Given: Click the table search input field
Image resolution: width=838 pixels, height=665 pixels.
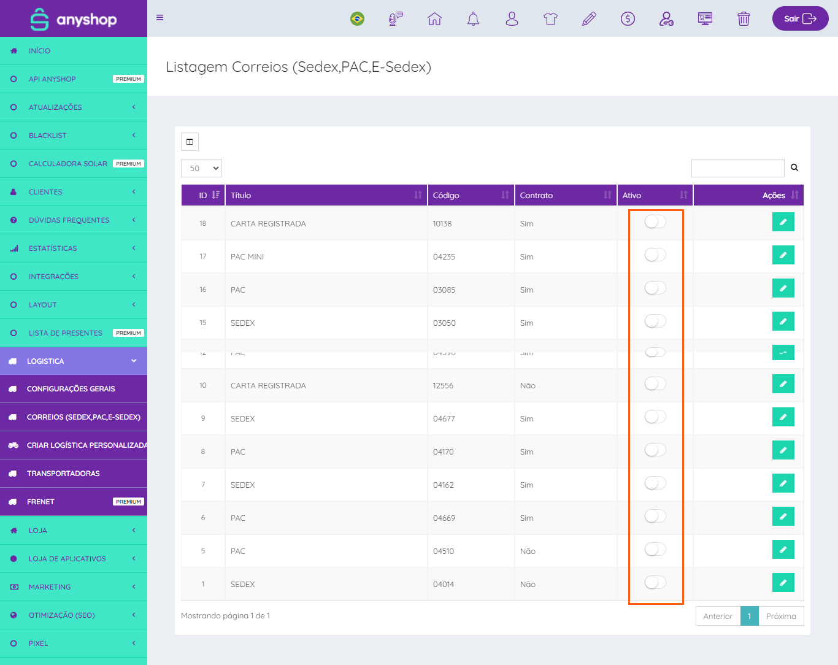Looking at the screenshot, I should (737, 168).
